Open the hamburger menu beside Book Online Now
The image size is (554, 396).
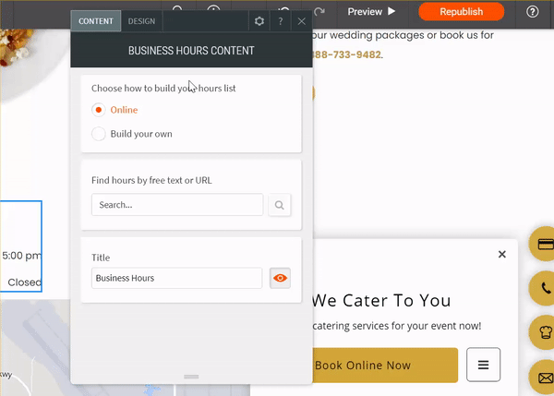[483, 365]
